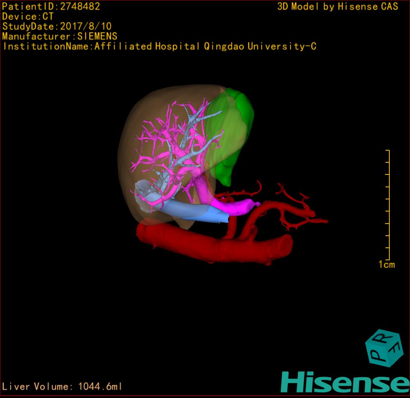Click the red aorta vessel
Screen dimensions: 410x398
[x=214, y=244]
